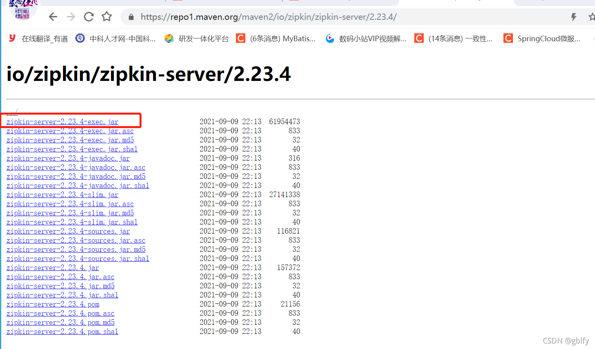
Task: Open zipkin-server-2.23.4.pom link
Action: pos(53,304)
